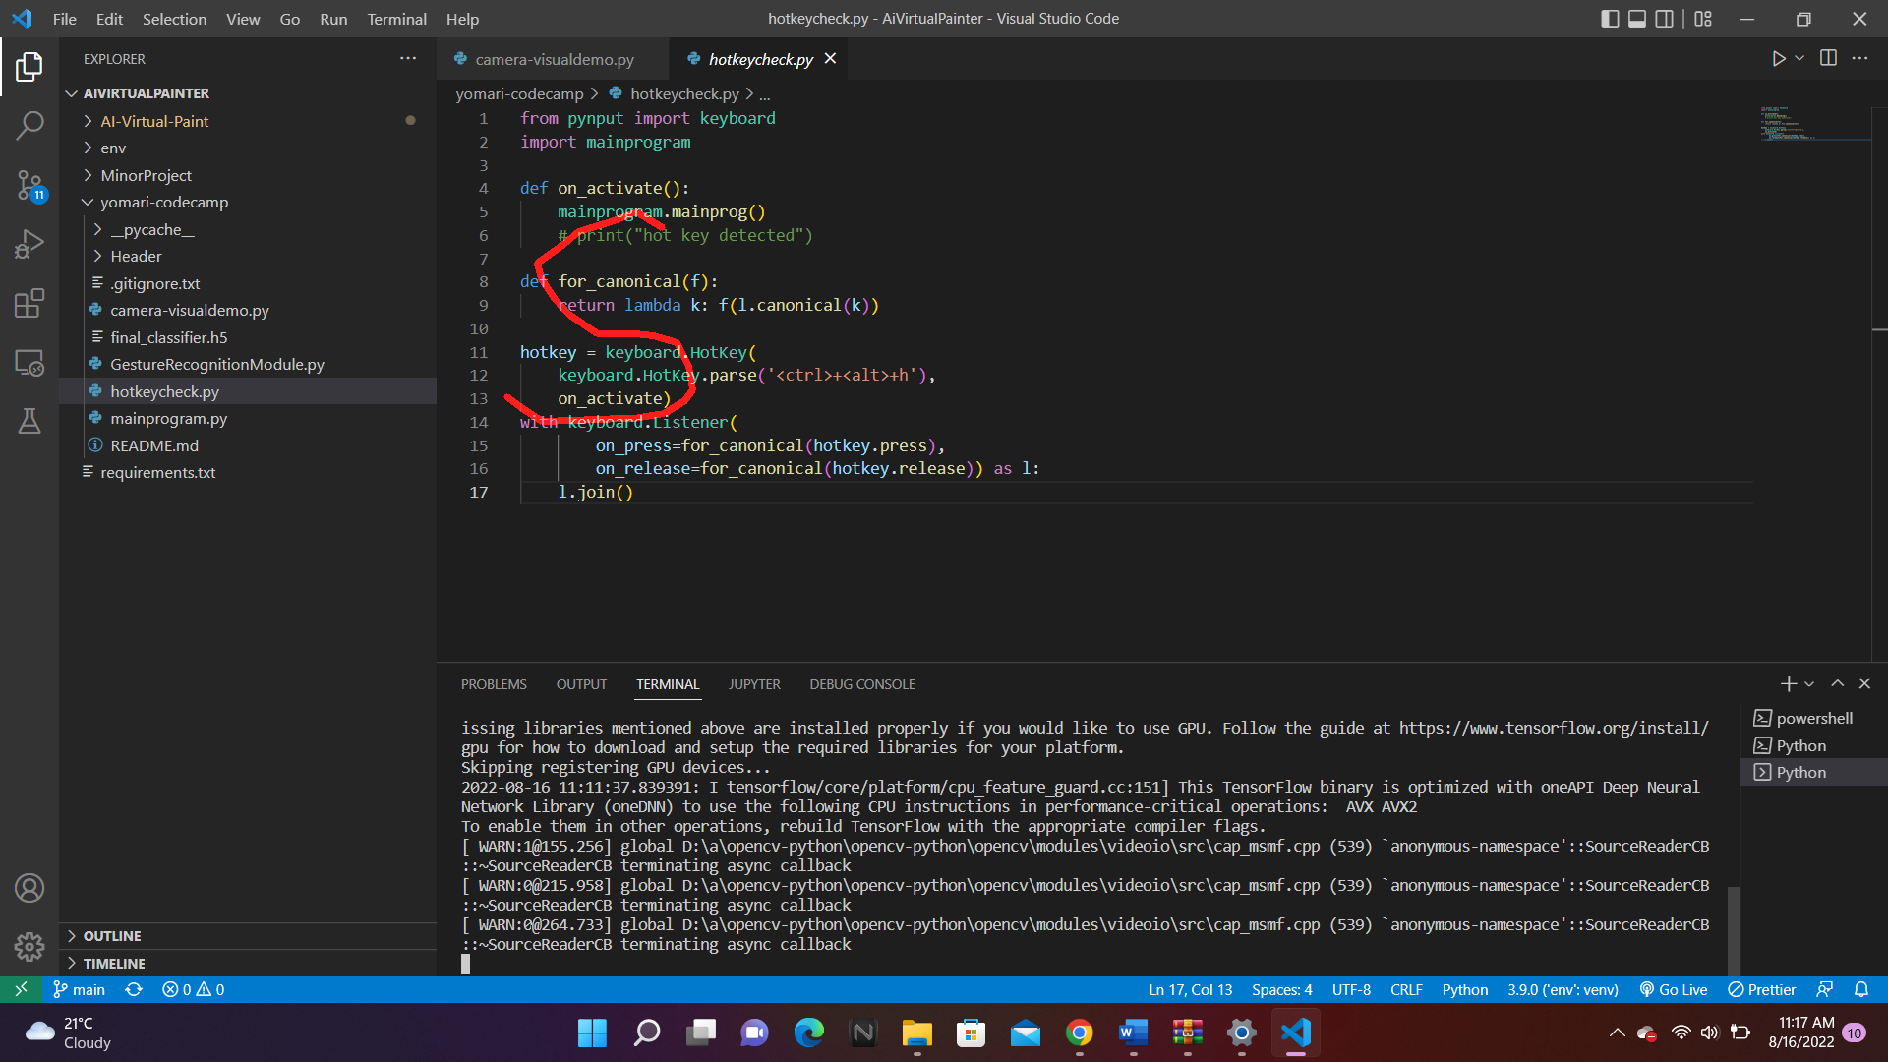Maximize the terminal panel size
The image size is (1888, 1062).
click(x=1837, y=683)
